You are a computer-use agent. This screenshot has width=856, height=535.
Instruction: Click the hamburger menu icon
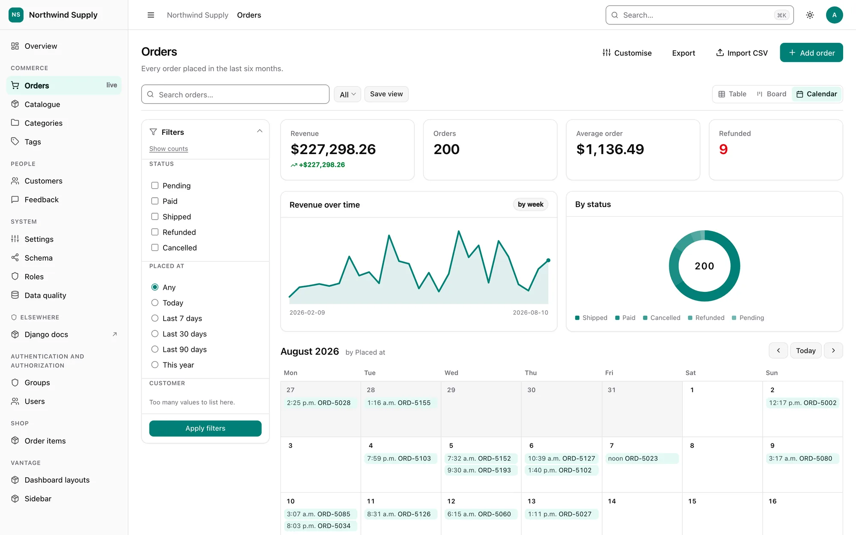tap(151, 15)
